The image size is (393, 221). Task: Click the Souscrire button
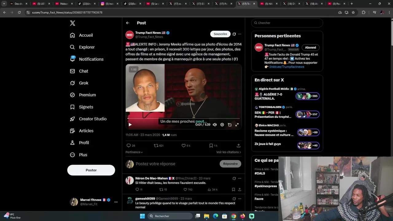(220, 34)
